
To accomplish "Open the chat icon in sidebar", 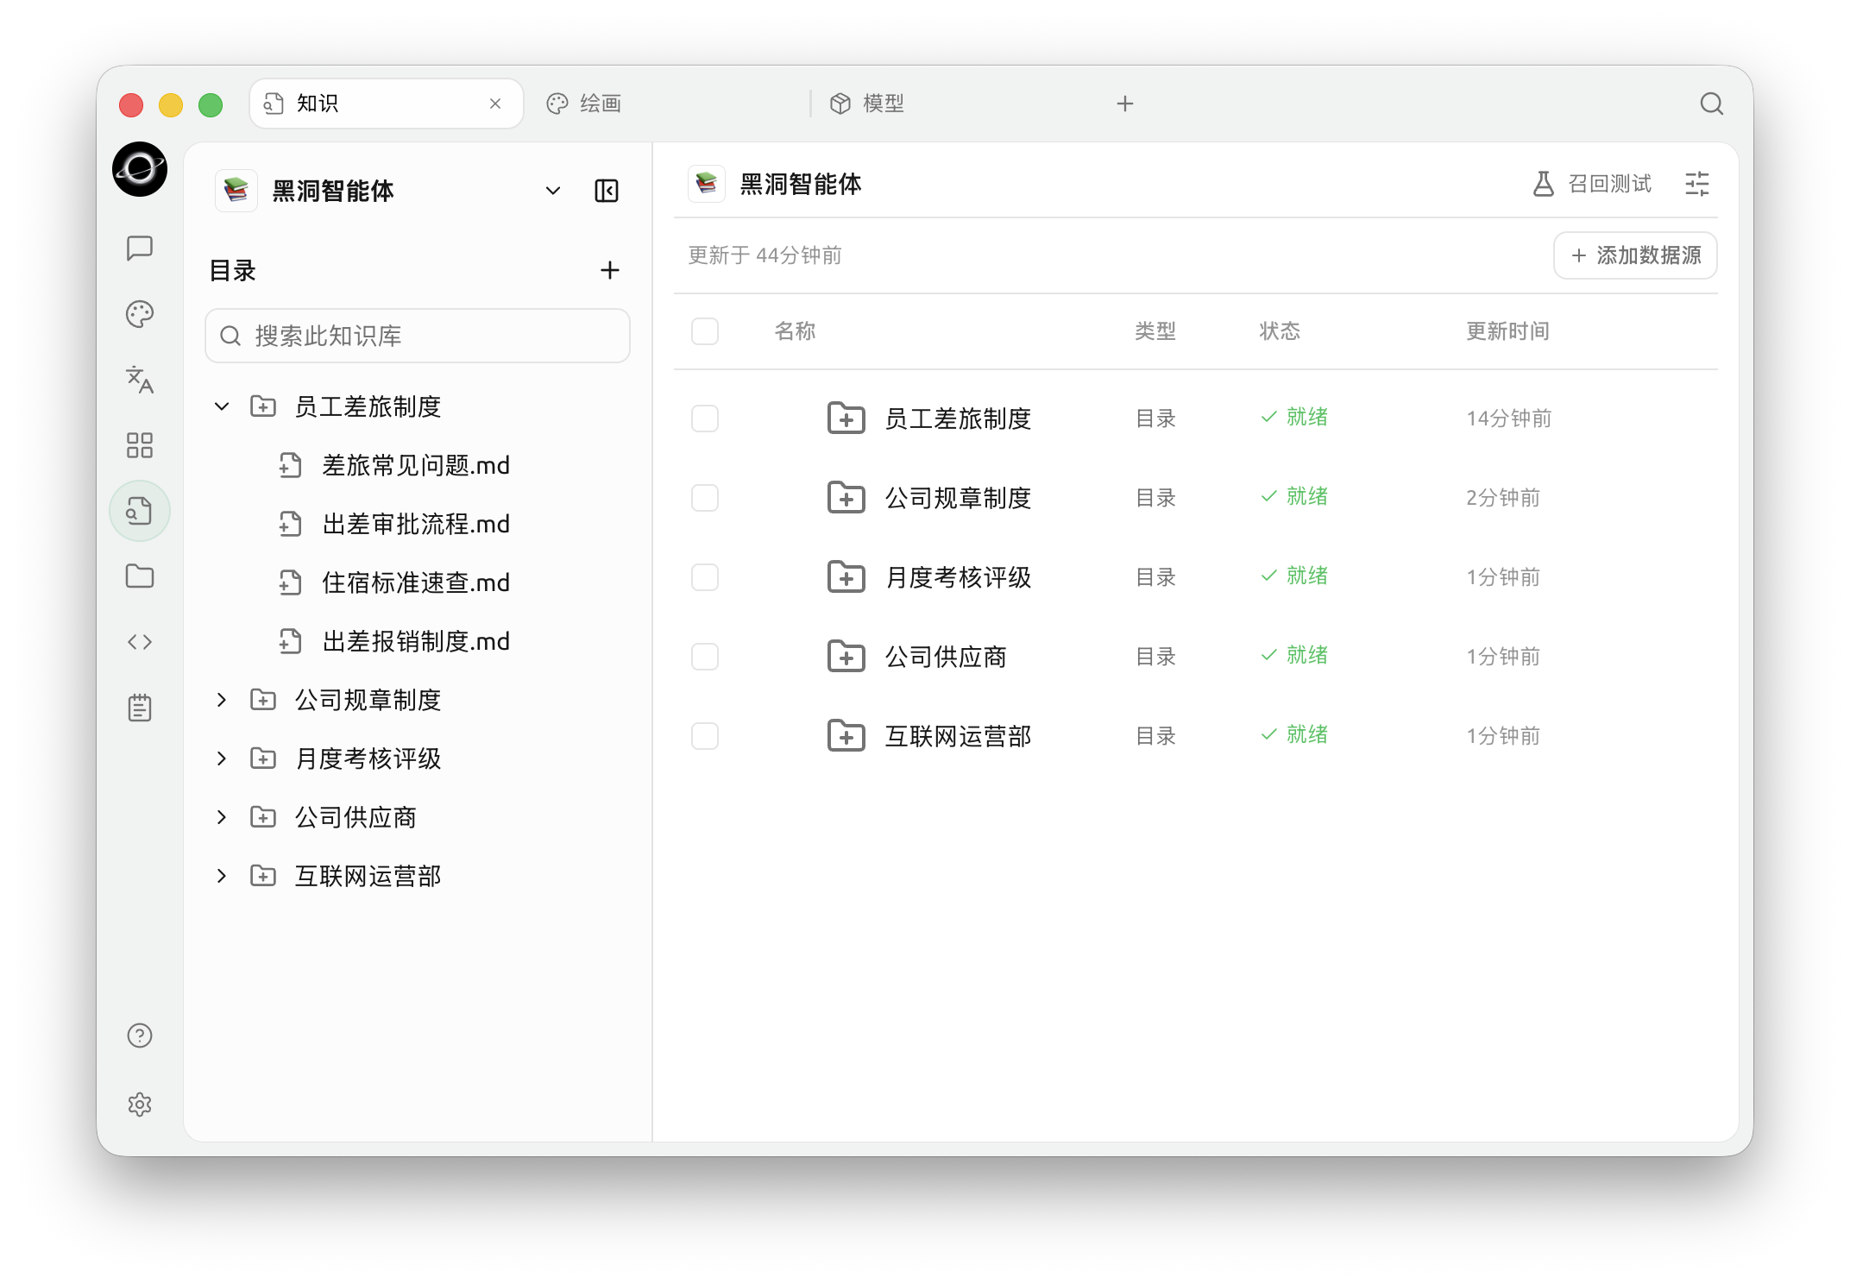I will [x=140, y=249].
